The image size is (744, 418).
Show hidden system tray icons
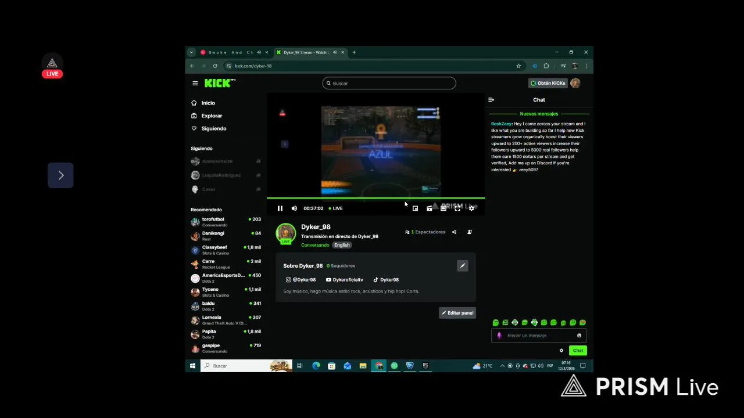(502, 366)
